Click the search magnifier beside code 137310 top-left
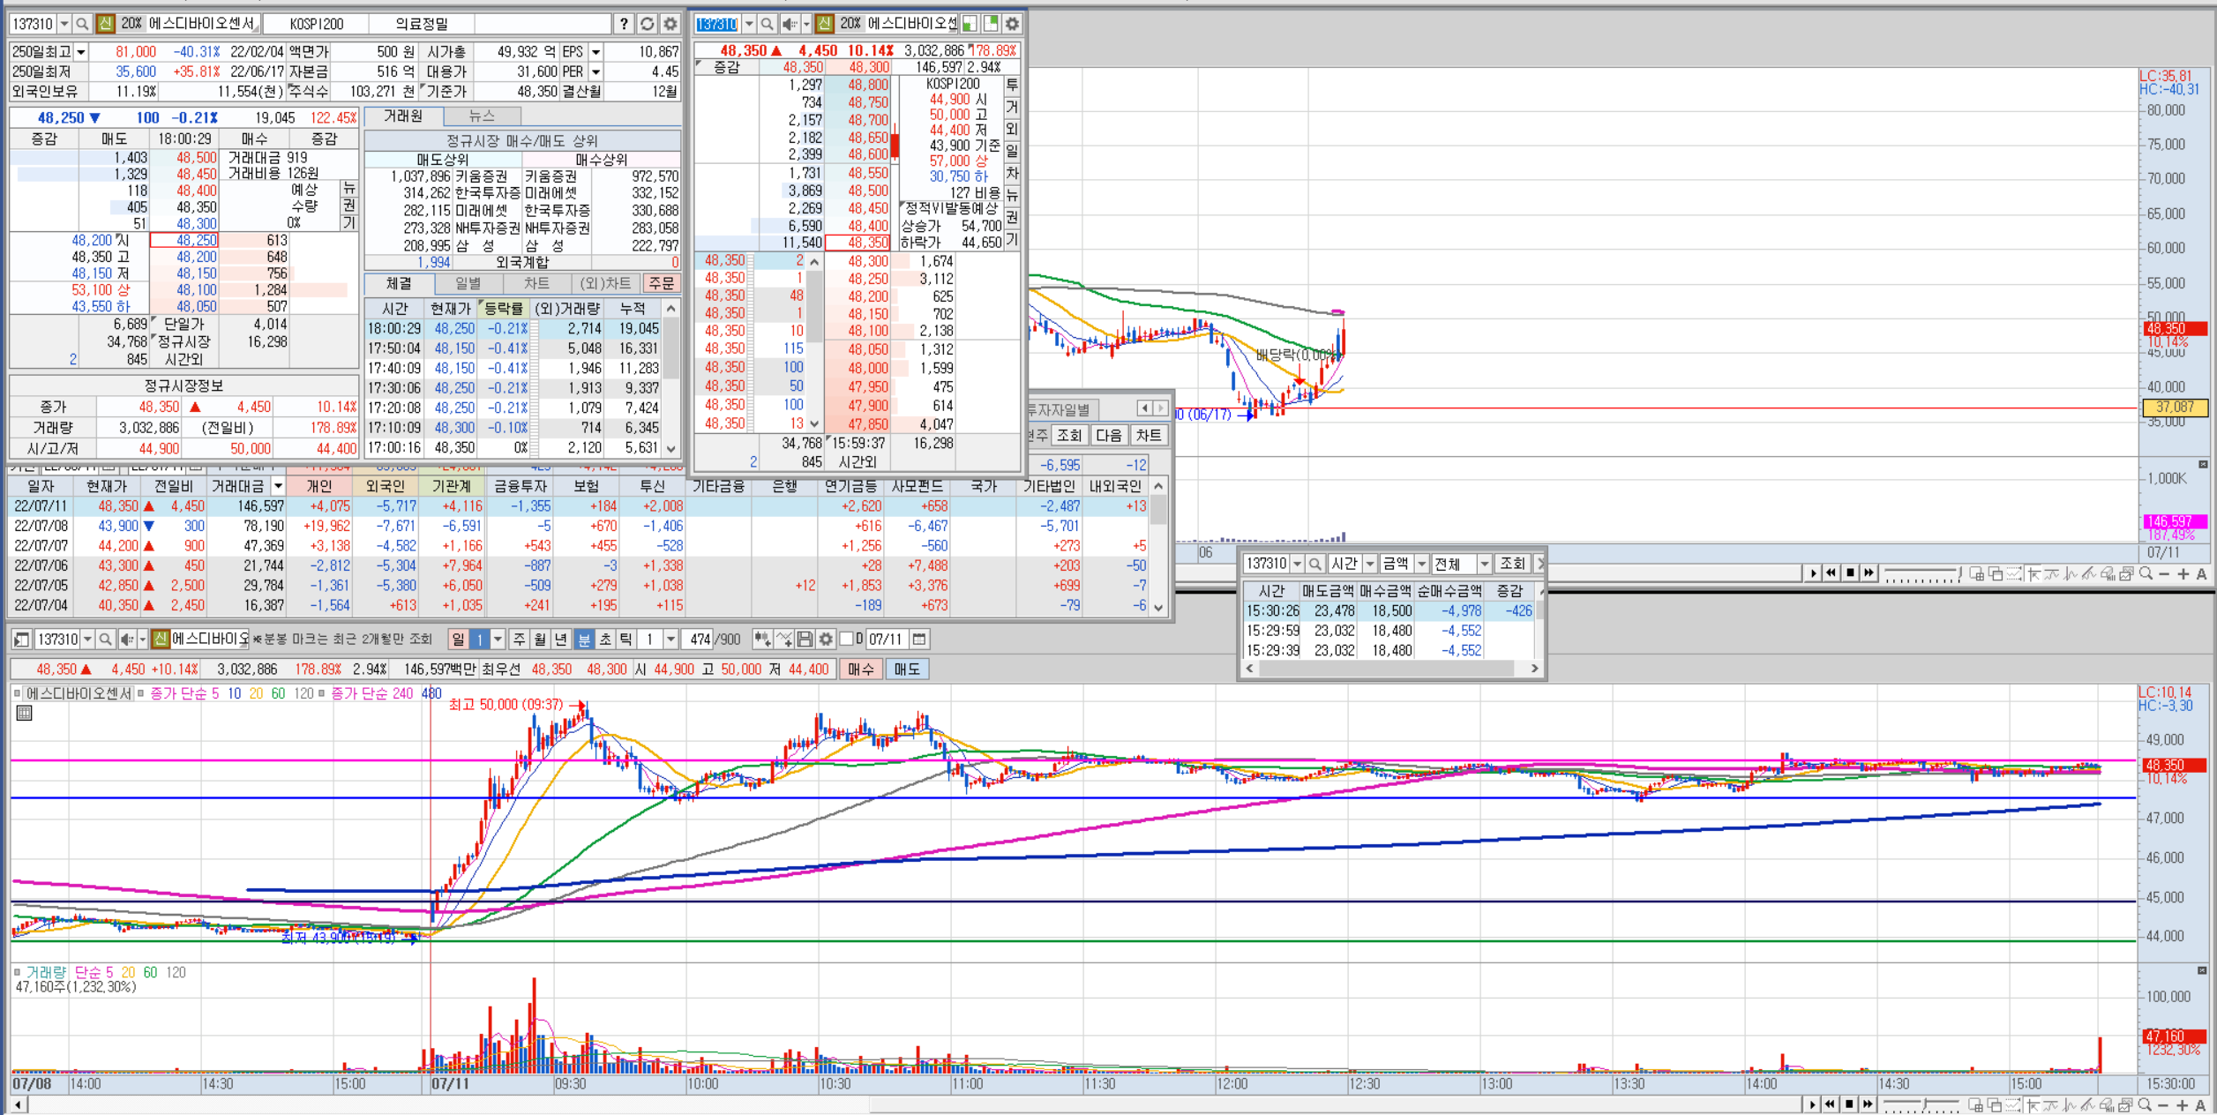Image resolution: width=2217 pixels, height=1115 pixels. 82,24
